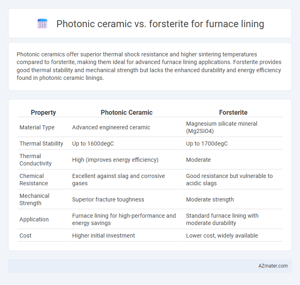The height and width of the screenshot is (285, 300).
Task: Click the 'Up to 1700degC' cell
Action: (x=207, y=144)
